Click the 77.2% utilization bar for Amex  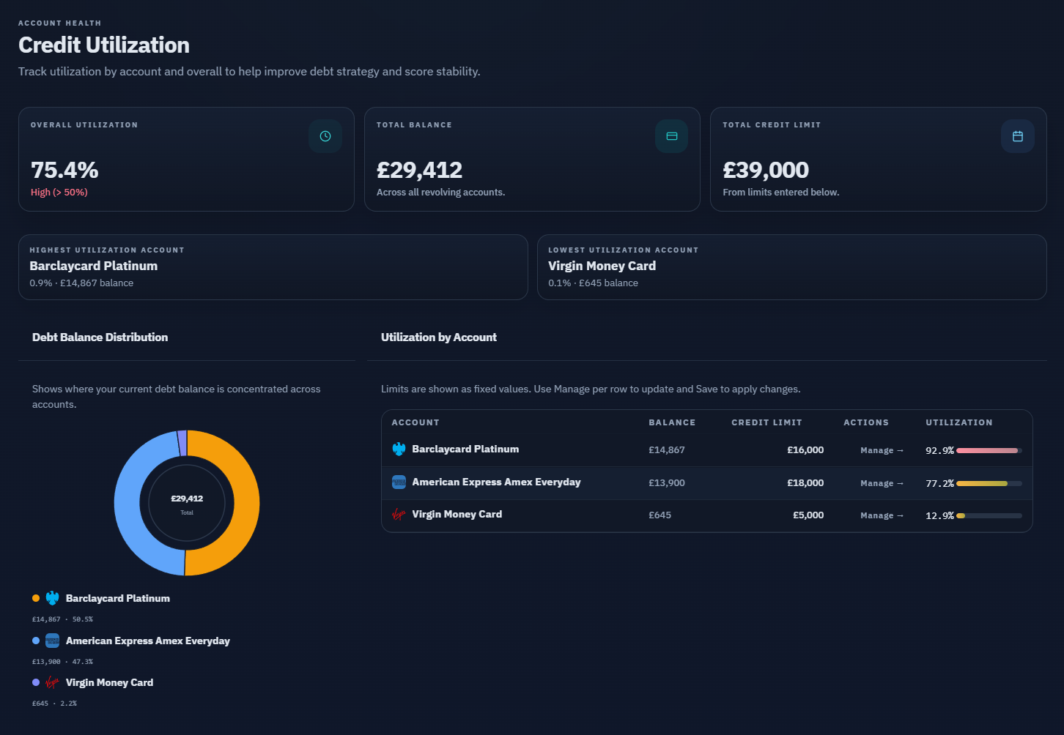point(989,483)
